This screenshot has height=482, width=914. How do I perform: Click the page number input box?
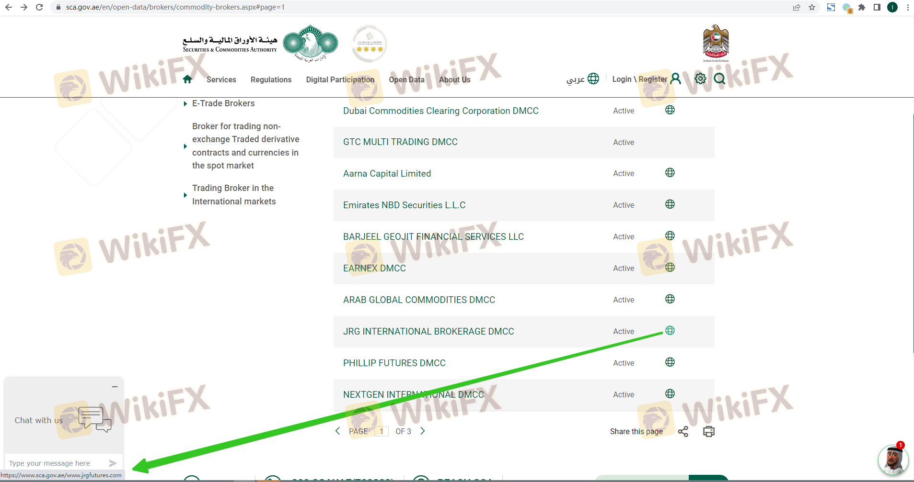(381, 431)
